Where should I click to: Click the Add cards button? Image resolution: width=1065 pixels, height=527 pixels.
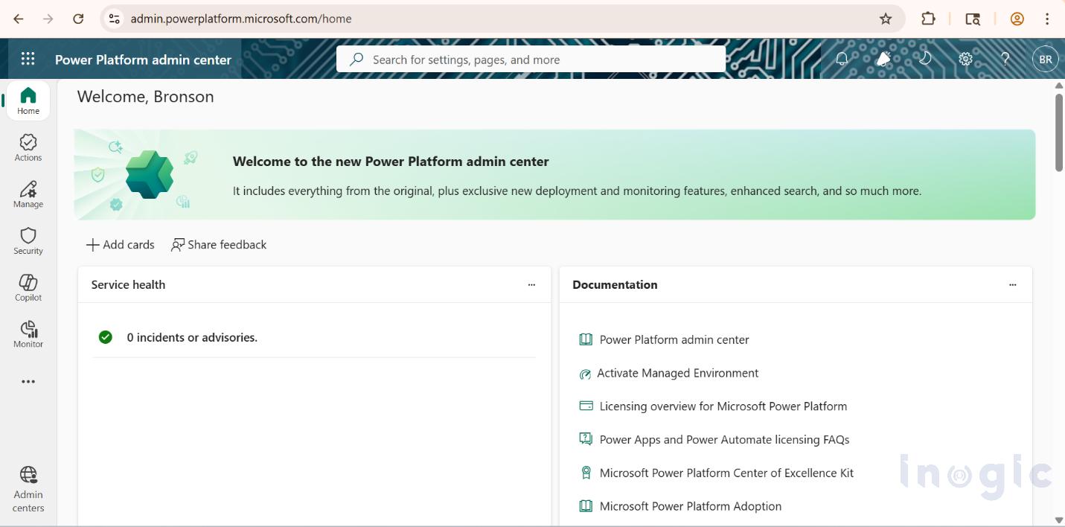(121, 245)
